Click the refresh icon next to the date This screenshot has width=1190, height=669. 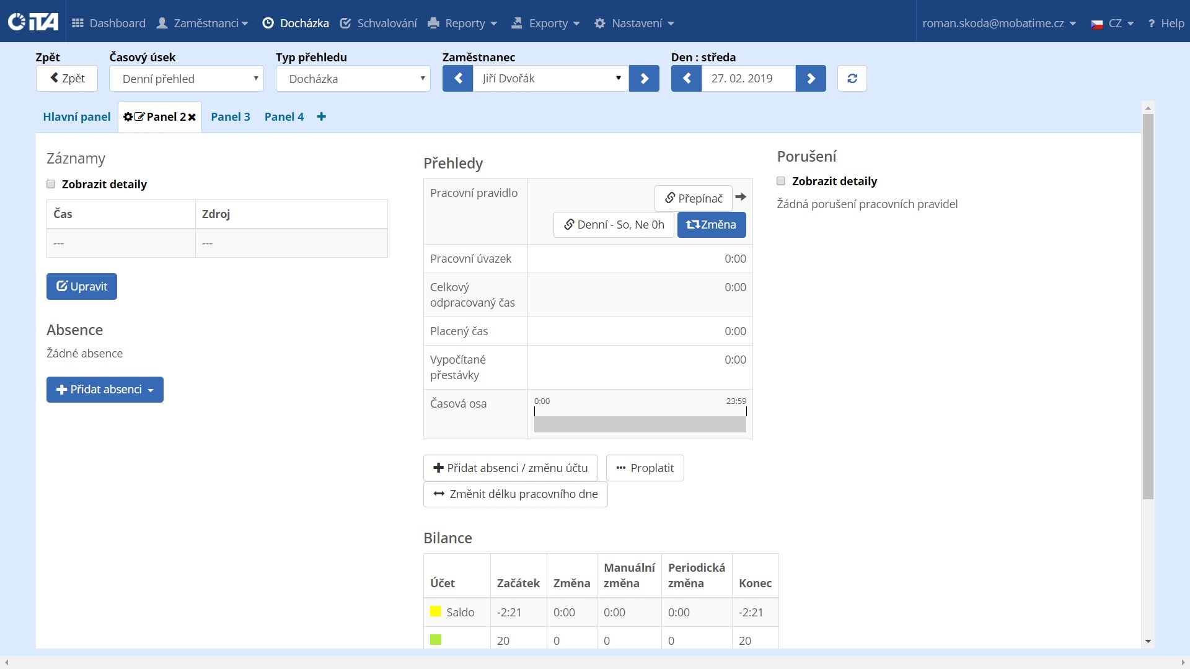[852, 79]
